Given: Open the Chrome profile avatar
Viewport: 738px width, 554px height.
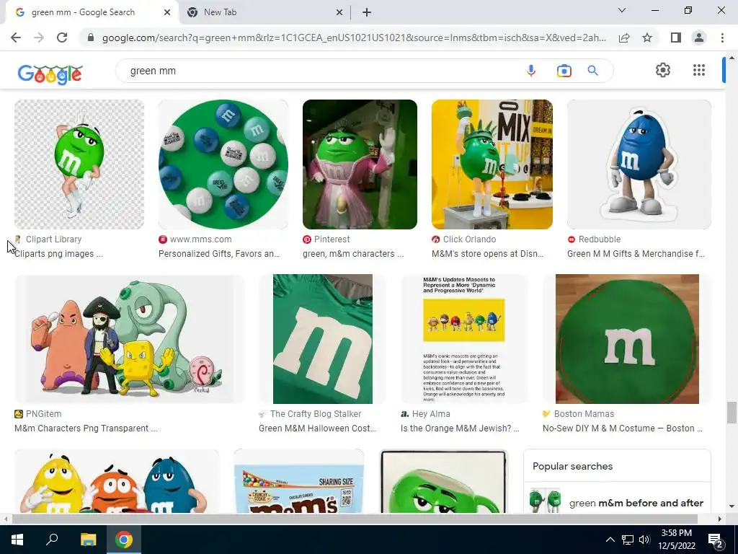Looking at the screenshot, I should point(699,38).
